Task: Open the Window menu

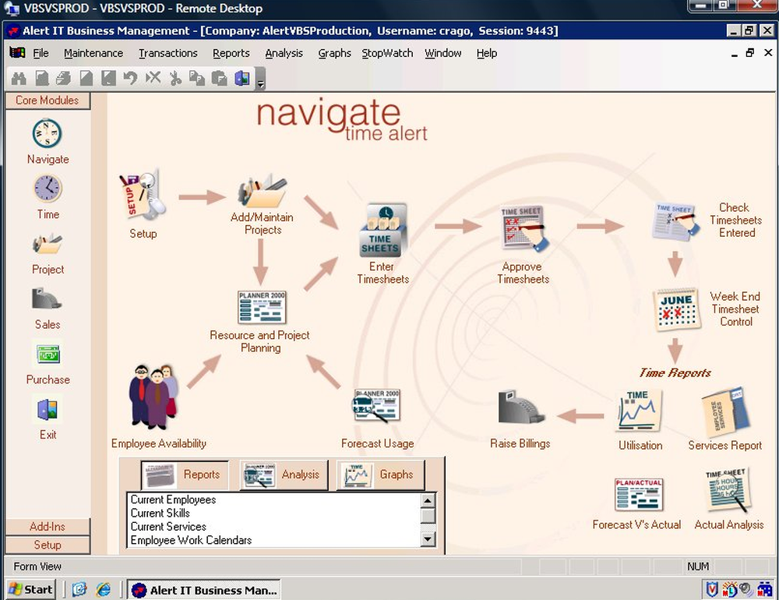Action: pos(442,53)
